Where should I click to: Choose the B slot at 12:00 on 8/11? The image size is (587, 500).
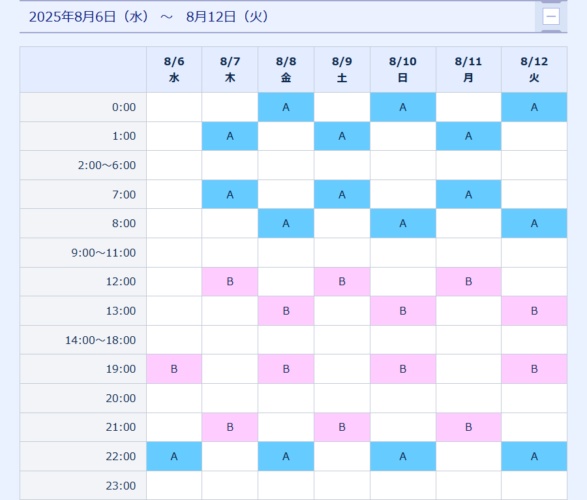(x=468, y=282)
